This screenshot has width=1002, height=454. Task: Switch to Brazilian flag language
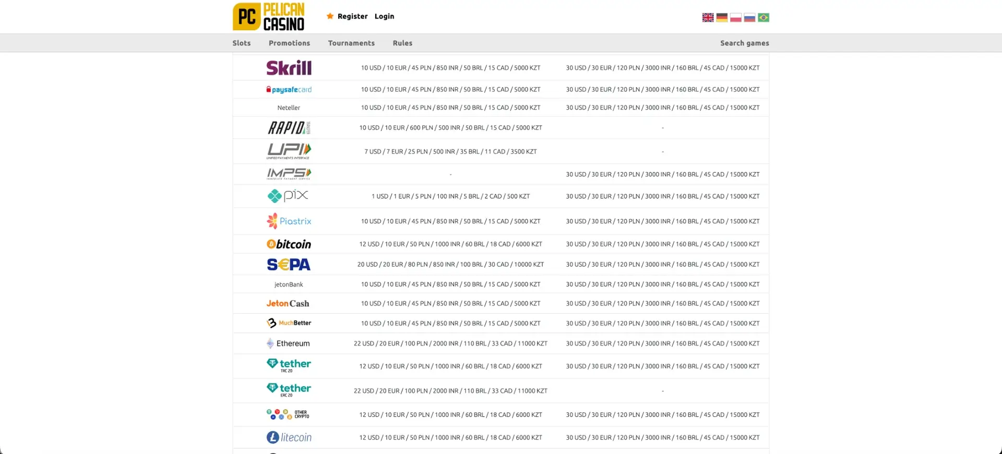(x=764, y=18)
